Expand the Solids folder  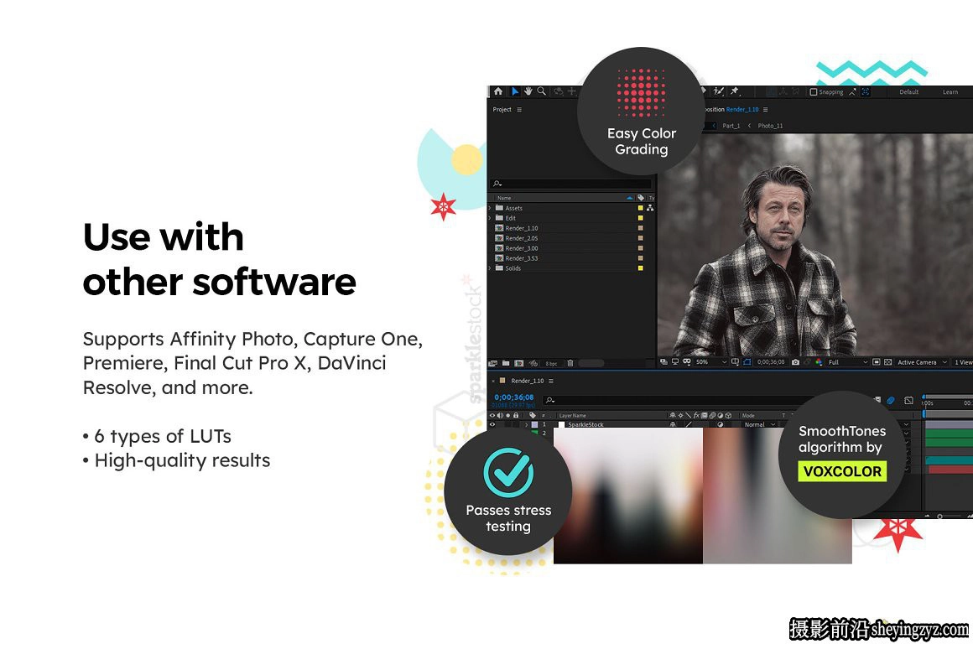pyautogui.click(x=490, y=268)
